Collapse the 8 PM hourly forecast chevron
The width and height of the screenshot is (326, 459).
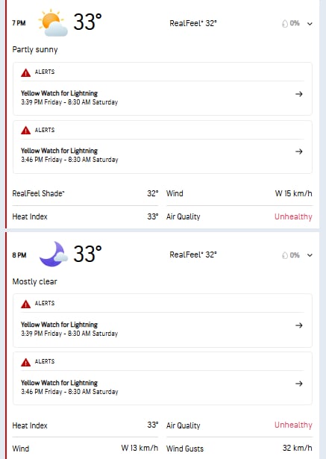310,255
